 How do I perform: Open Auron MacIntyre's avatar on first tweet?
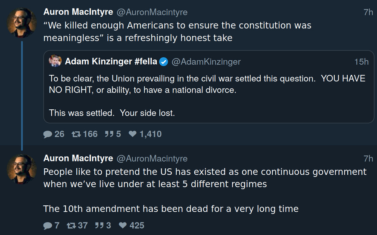(22, 22)
